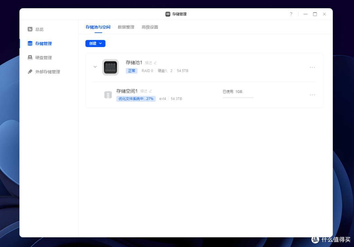Click the 已使用: 1GB text
The image size is (354, 247).
tap(232, 92)
